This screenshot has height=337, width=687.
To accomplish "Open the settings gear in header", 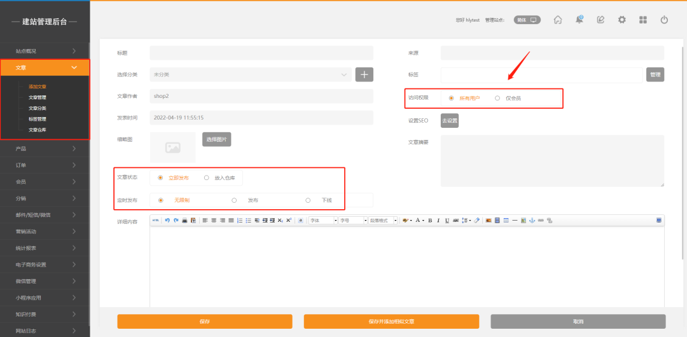I will 622,20.
